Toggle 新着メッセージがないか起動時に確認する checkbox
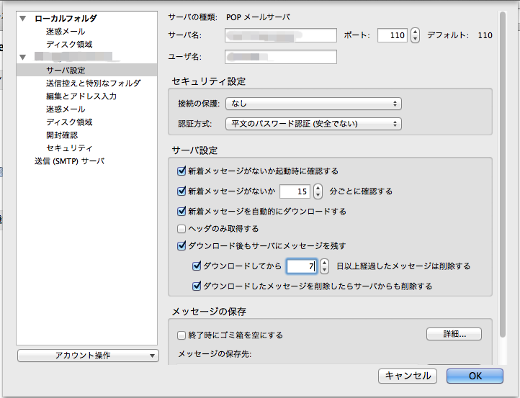Viewport: 520px width, 398px height. tap(181, 171)
